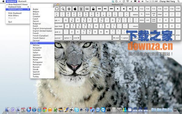Click the globe key on the virtual keyboard

(69, 9)
